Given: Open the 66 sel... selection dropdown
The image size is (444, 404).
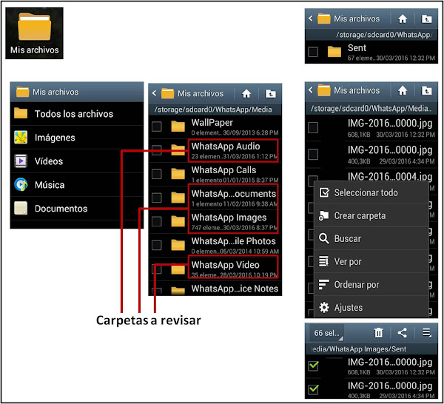Looking at the screenshot, I should [327, 333].
